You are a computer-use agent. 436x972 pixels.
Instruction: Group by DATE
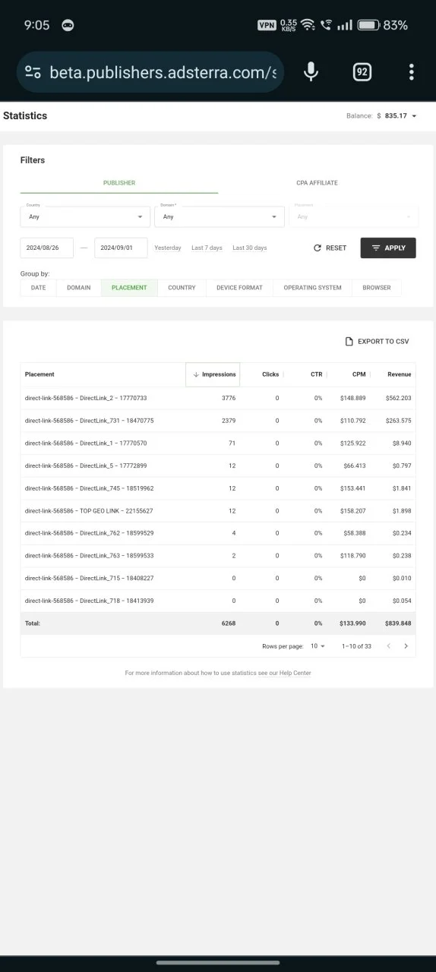tap(38, 288)
